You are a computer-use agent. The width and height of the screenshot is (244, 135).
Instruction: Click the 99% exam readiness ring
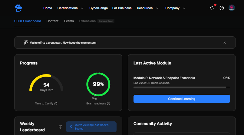98,84
